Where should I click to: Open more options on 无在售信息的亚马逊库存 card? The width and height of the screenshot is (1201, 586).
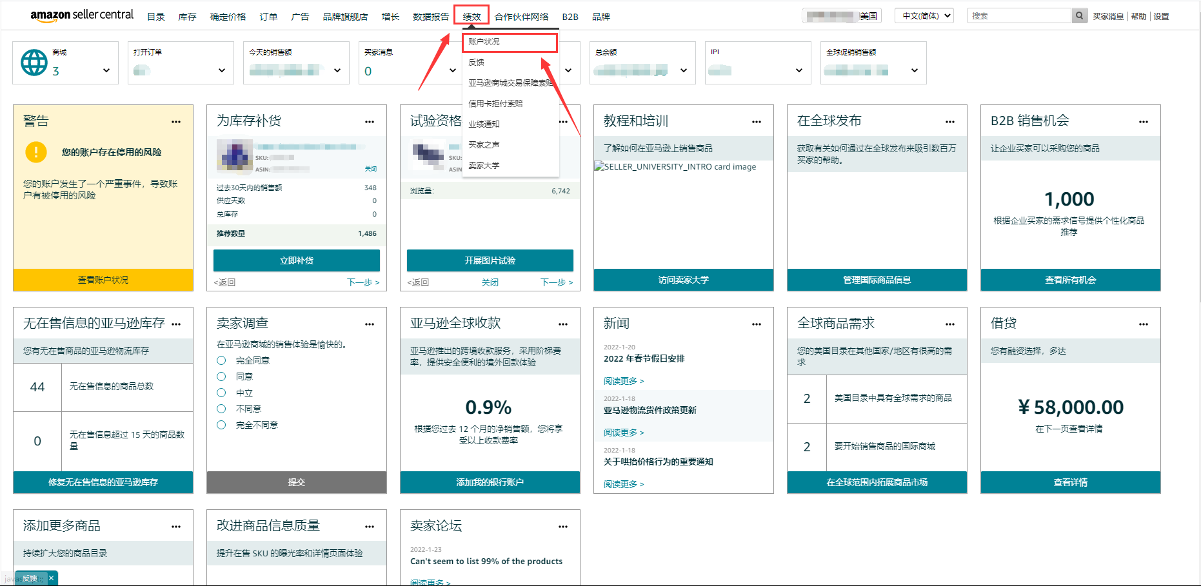[x=176, y=324]
